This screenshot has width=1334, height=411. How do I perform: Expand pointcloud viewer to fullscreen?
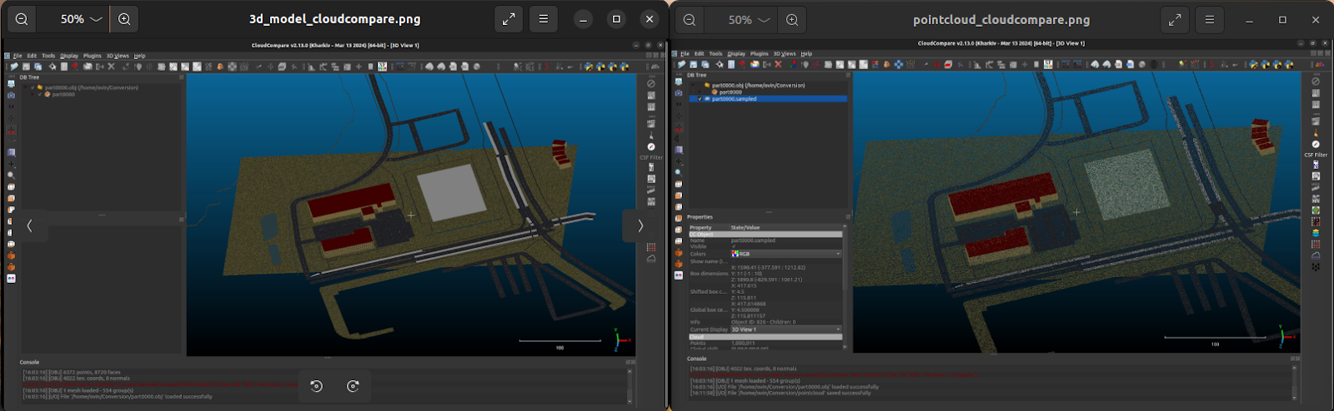point(1174,19)
